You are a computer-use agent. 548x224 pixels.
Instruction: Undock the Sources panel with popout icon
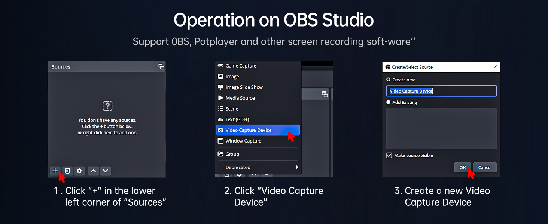click(x=161, y=67)
